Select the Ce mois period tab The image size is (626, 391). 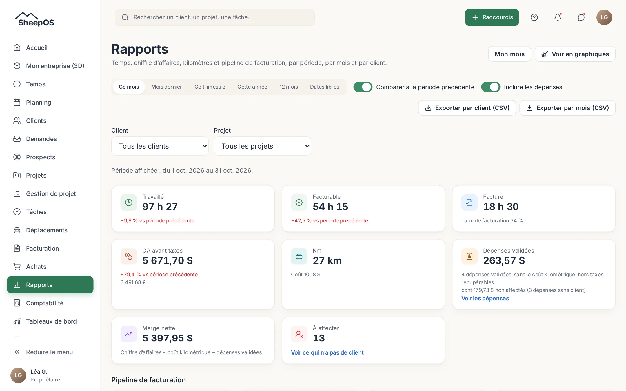129,87
